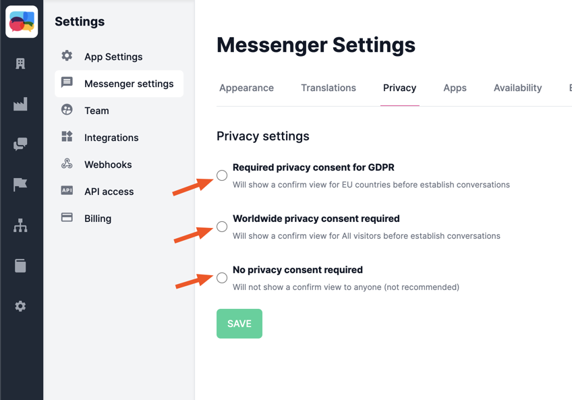Open the Team settings entry
The width and height of the screenshot is (572, 400).
98,111
